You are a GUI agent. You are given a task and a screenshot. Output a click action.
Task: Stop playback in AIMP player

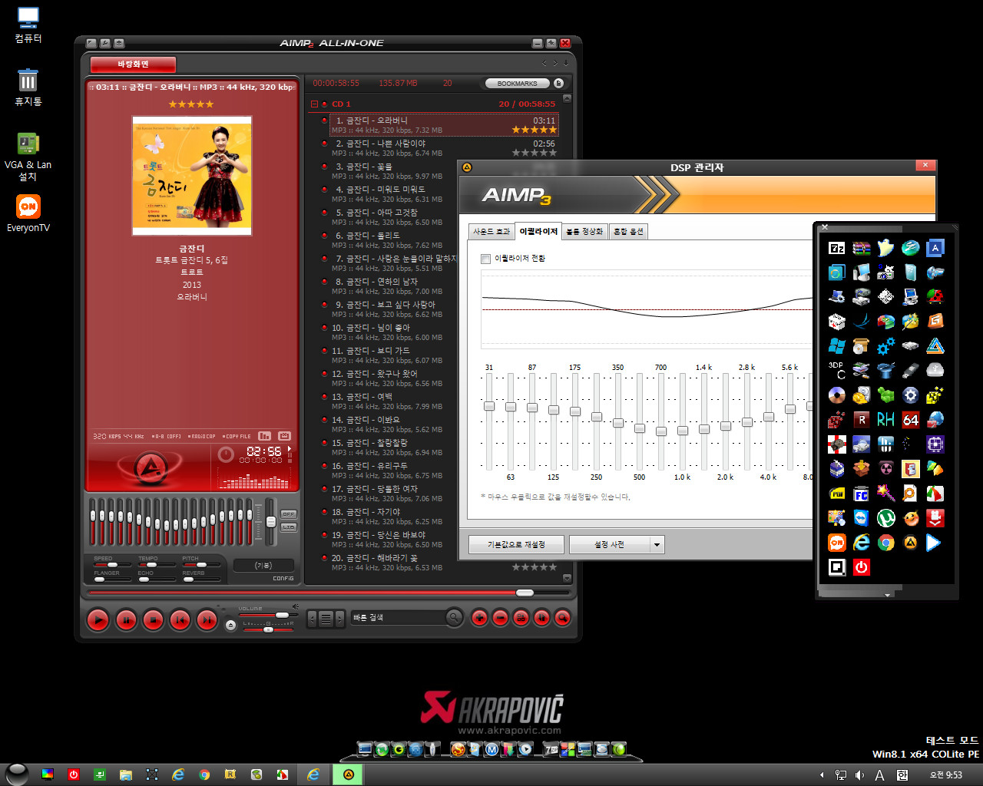153,619
